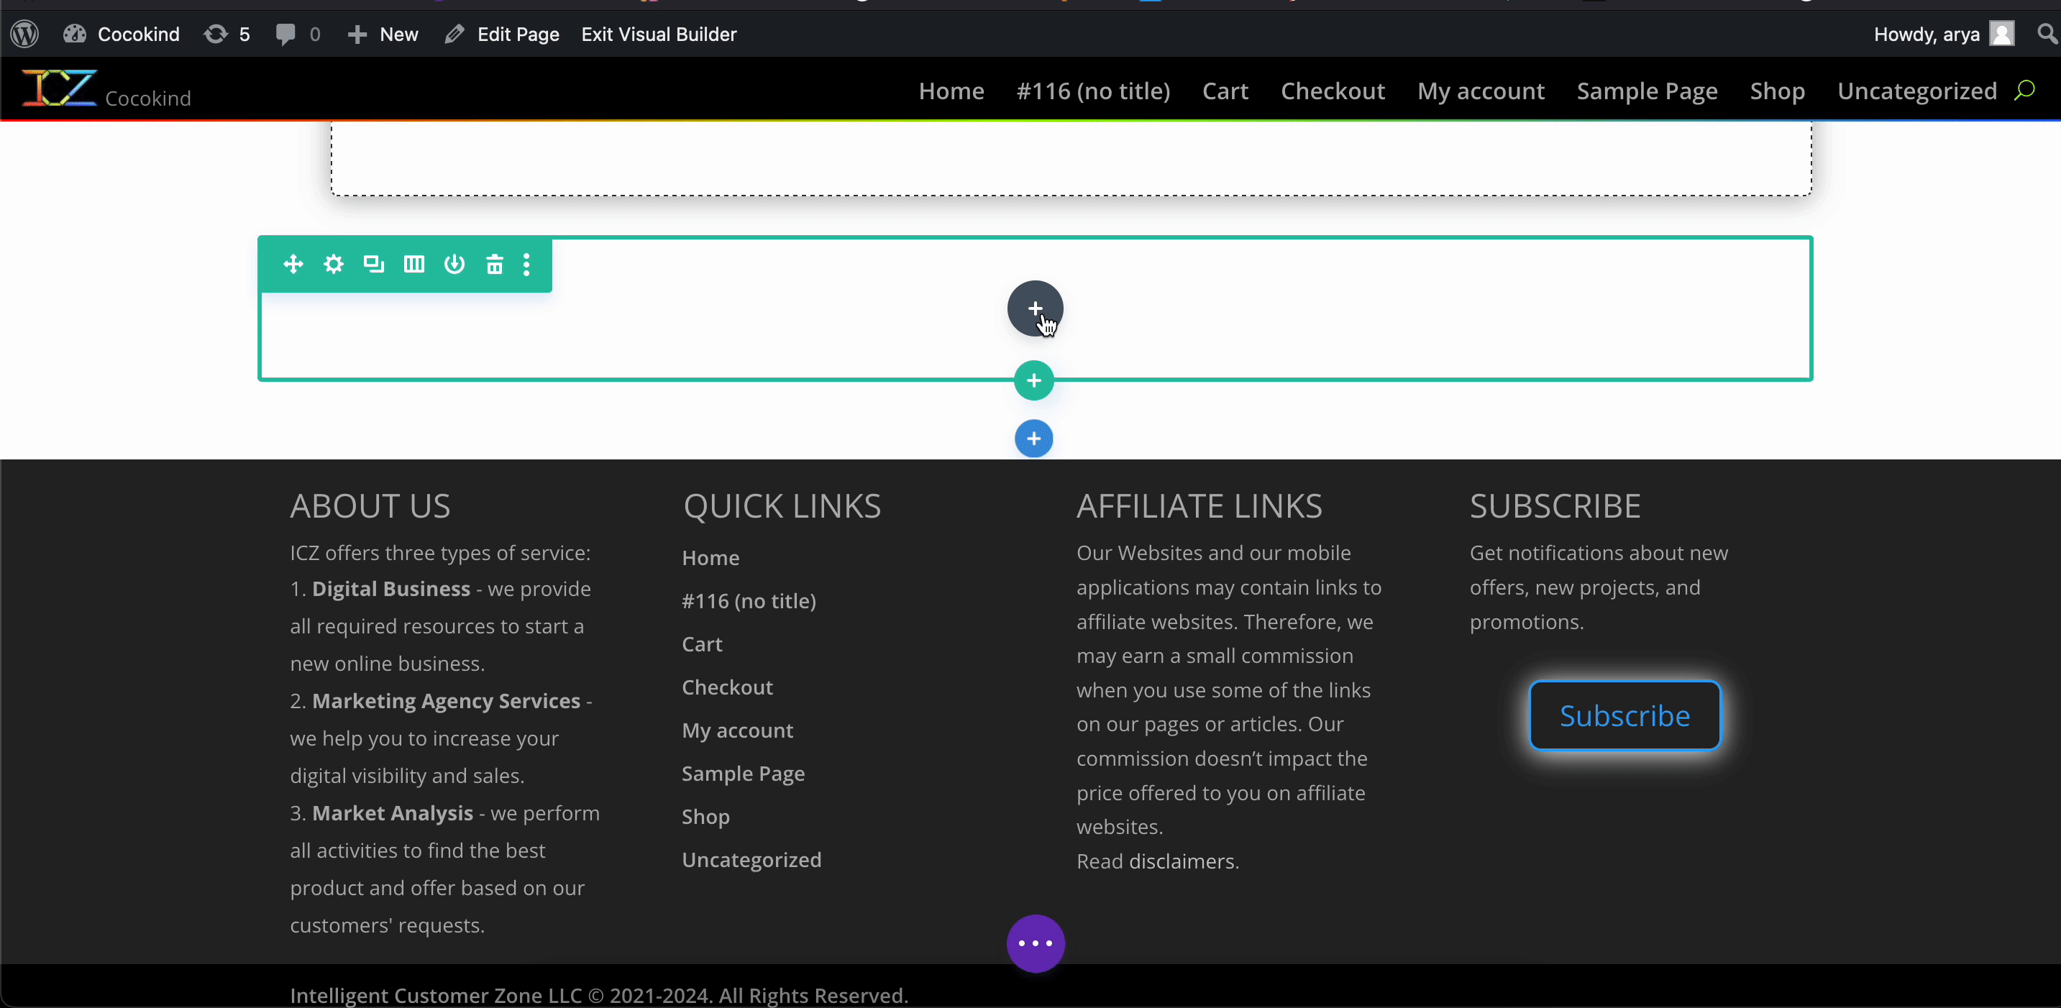Open Cart in the top navigation
The image size is (2061, 1008).
click(x=1225, y=91)
